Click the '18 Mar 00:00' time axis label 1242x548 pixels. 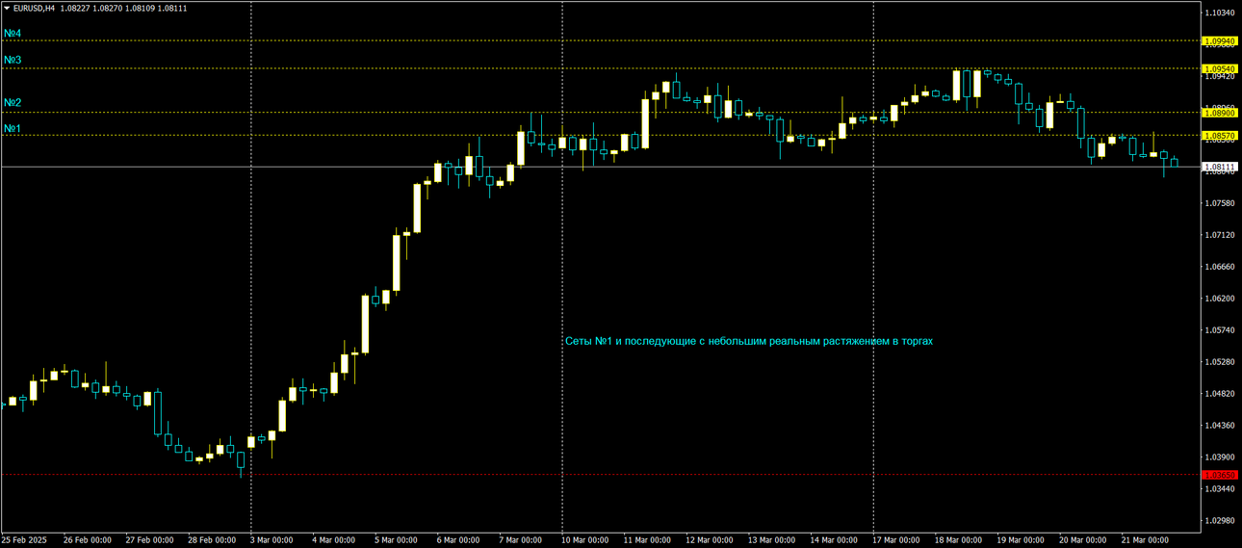click(958, 540)
